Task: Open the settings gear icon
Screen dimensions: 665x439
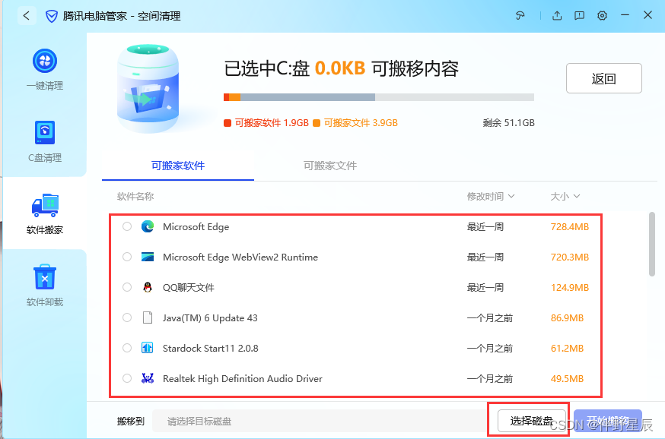Action: 603,16
